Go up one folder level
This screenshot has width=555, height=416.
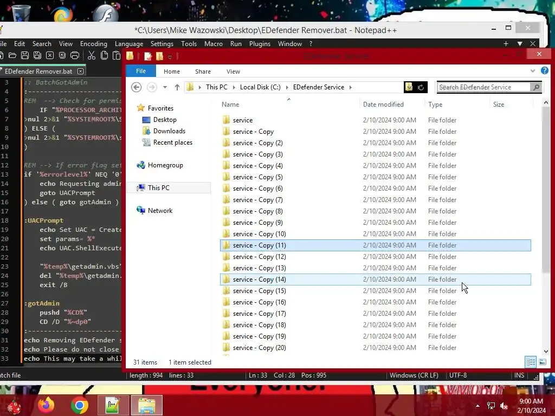pos(177,87)
